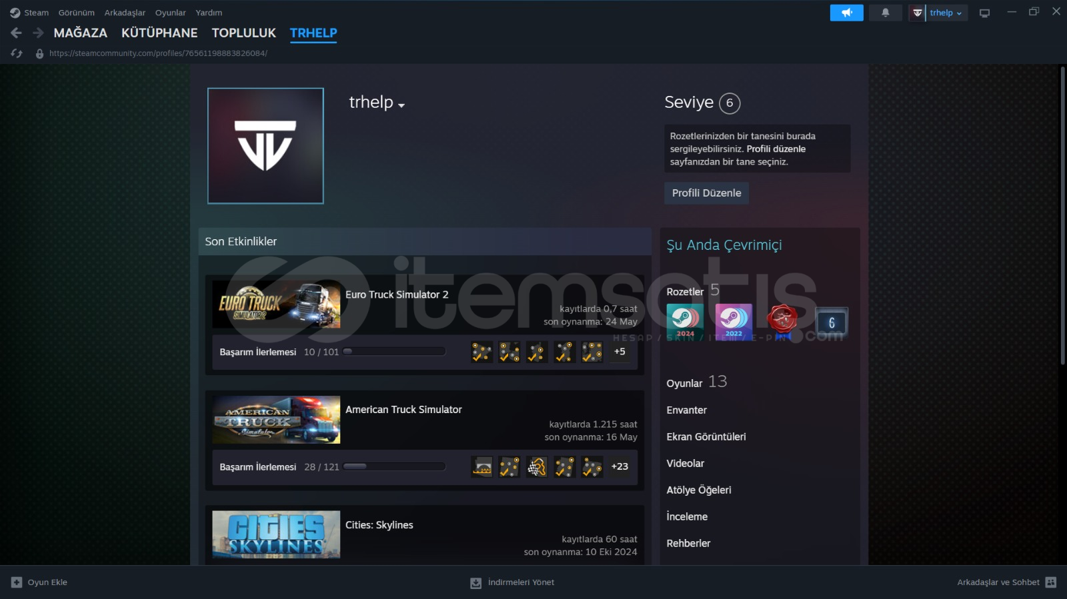Click the Euro Truck Simulator 2 banner thumbnail
Viewport: 1067px width, 599px height.
pos(276,304)
